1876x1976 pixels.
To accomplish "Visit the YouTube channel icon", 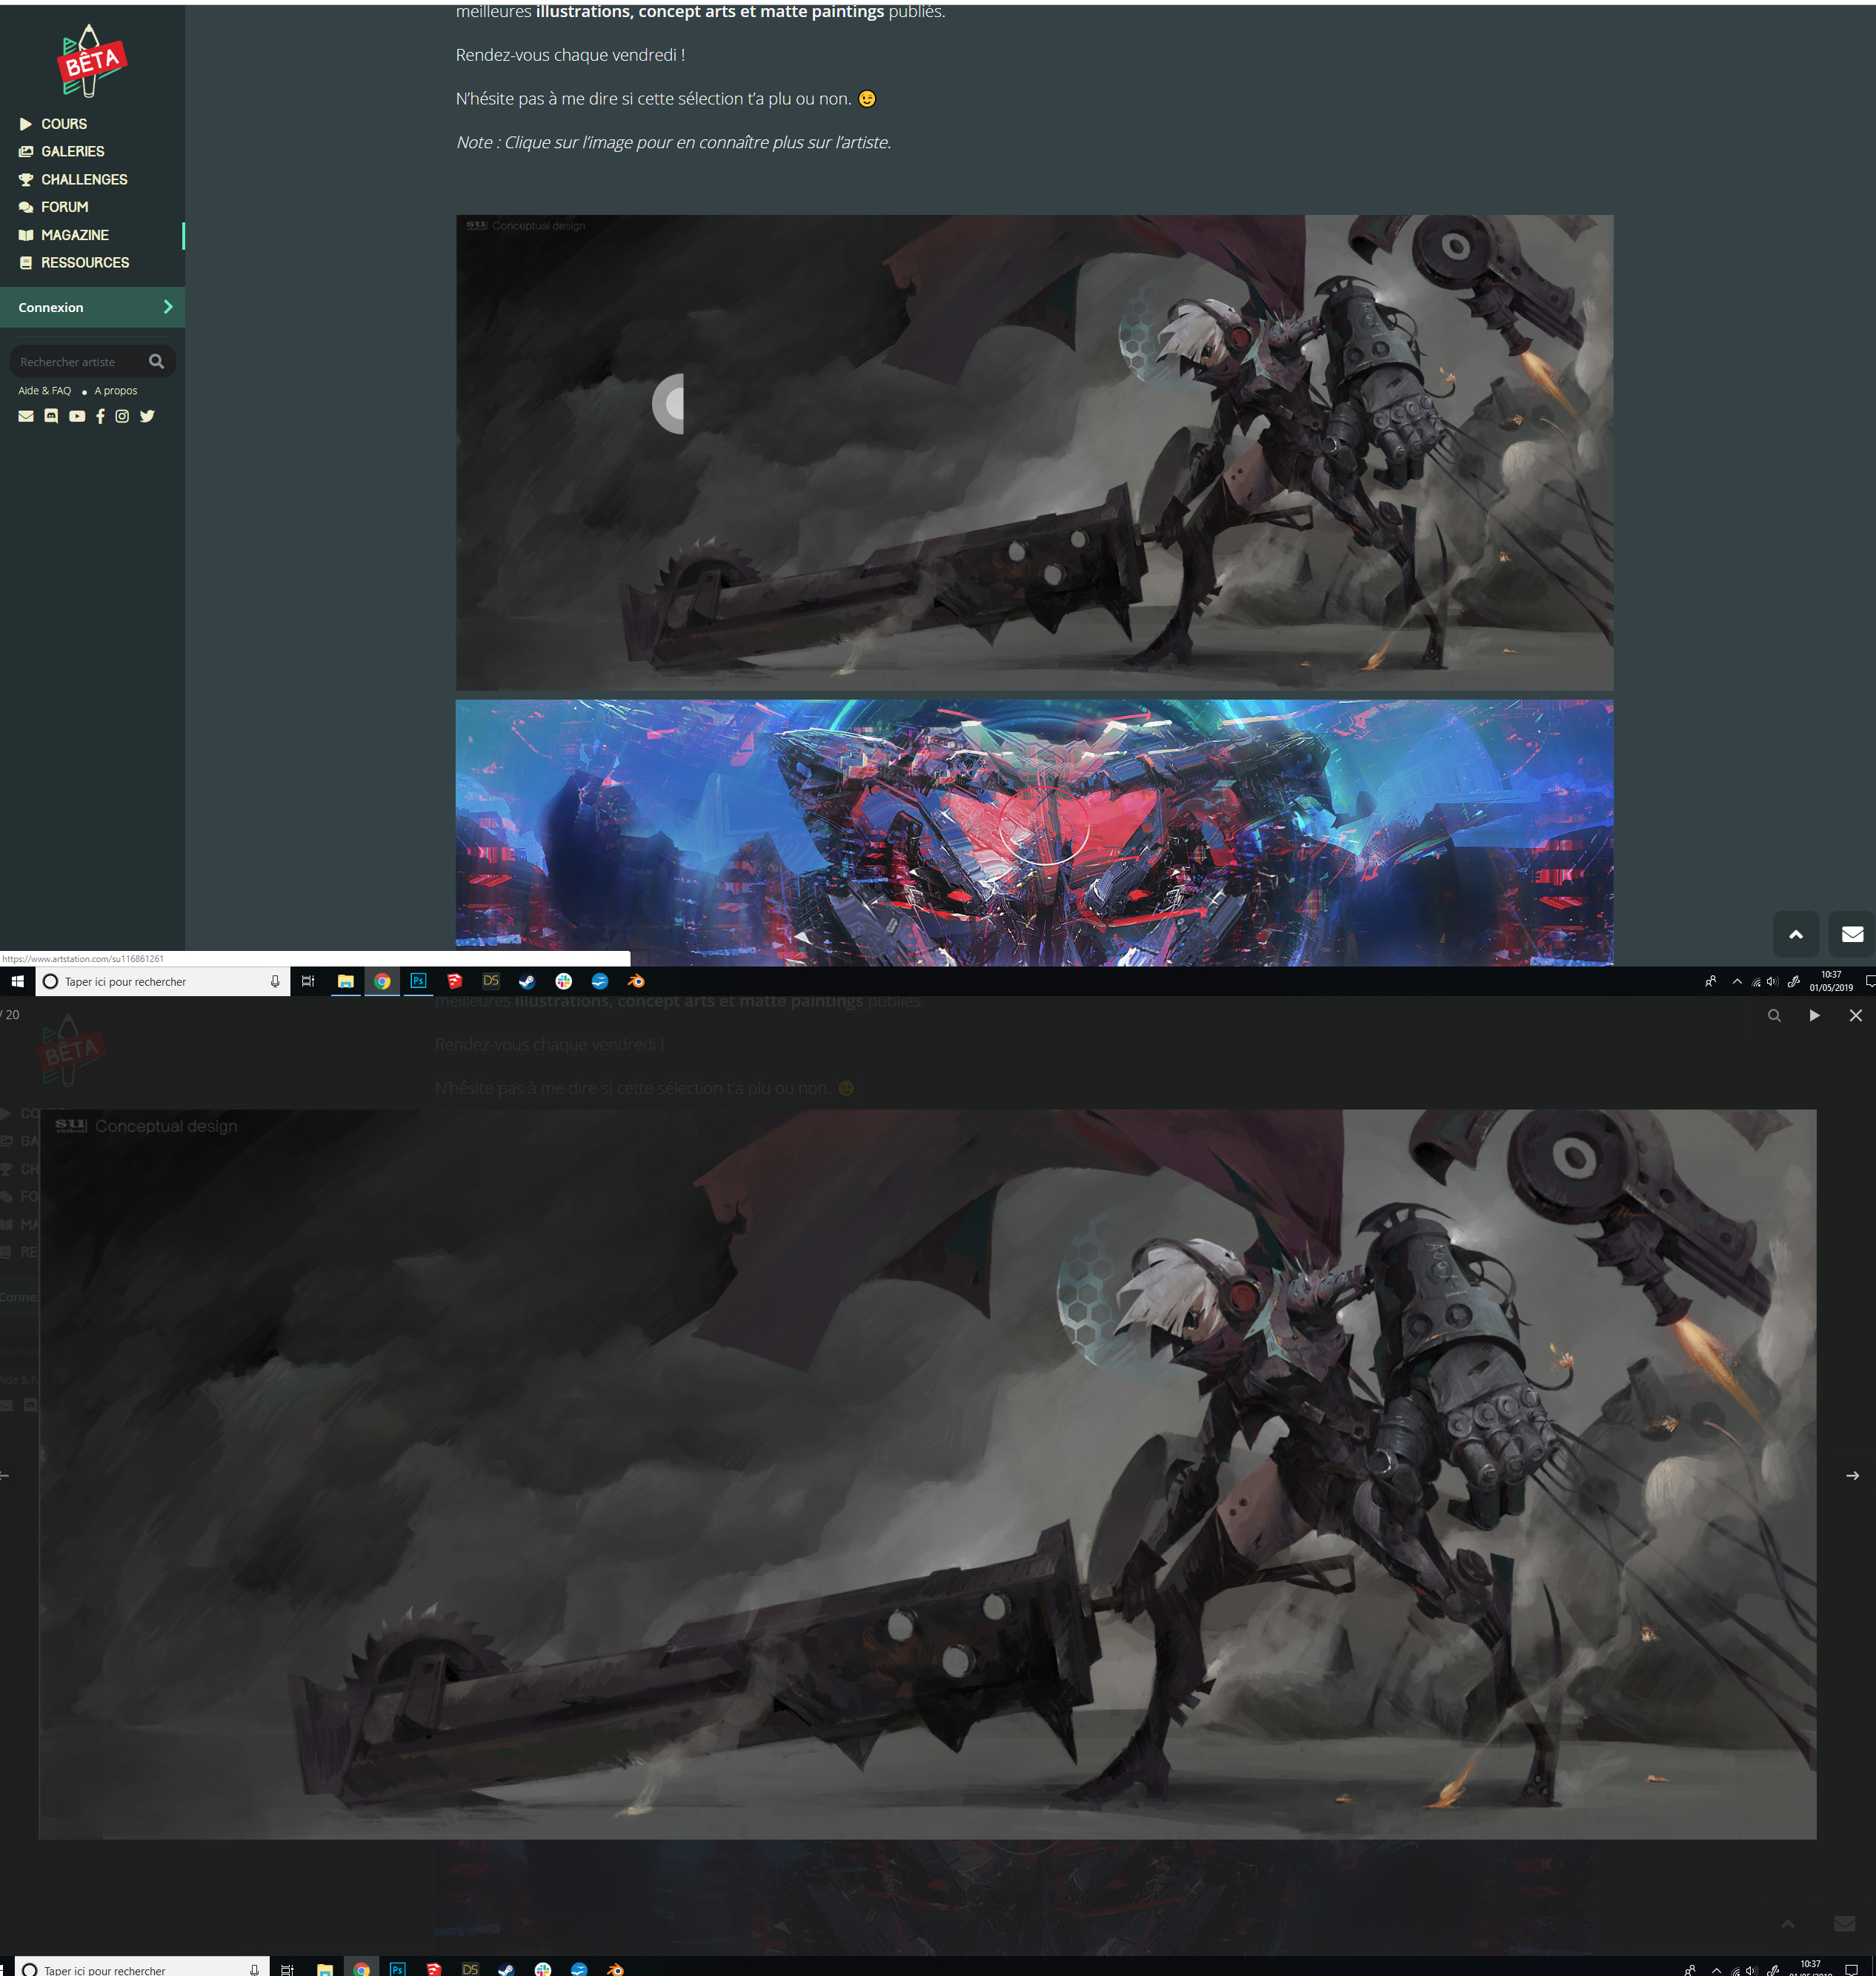I will tap(77, 417).
